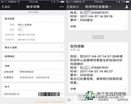Open the 住院服务 menu

tap(102, 100)
